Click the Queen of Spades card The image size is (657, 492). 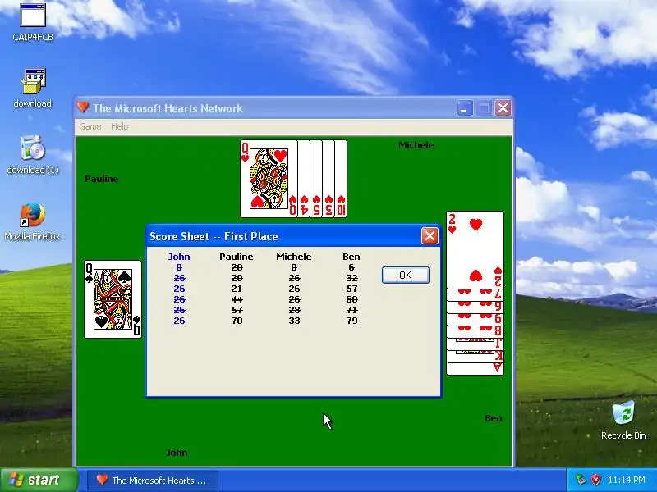(113, 299)
